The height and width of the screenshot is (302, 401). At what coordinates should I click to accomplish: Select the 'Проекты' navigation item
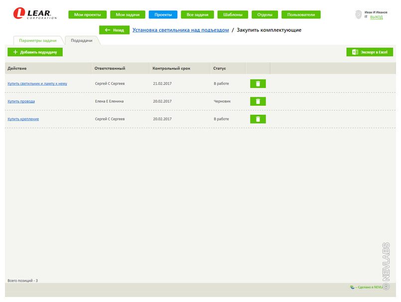click(x=163, y=15)
